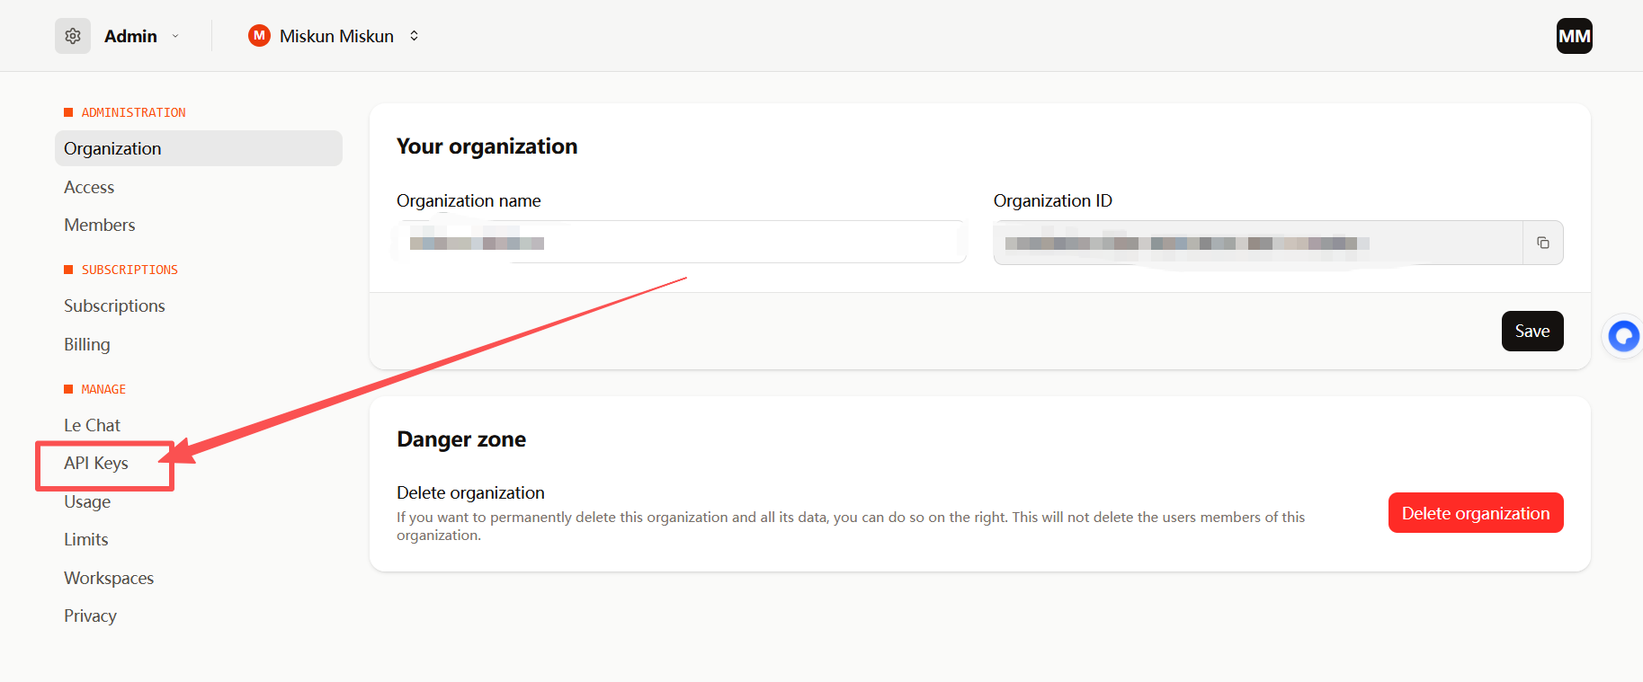Open the MM user profile avatar

coord(1574,36)
